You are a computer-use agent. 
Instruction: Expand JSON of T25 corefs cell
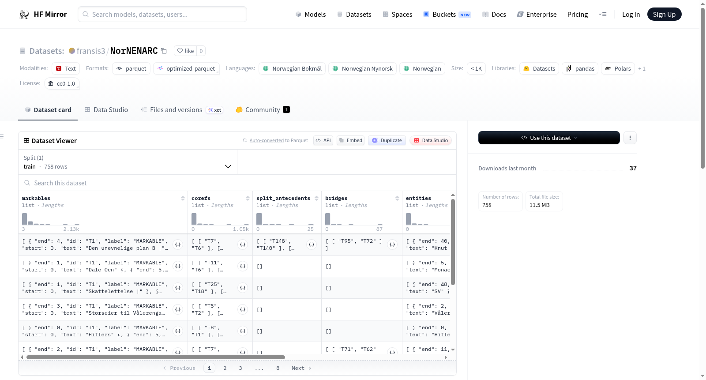click(x=243, y=288)
